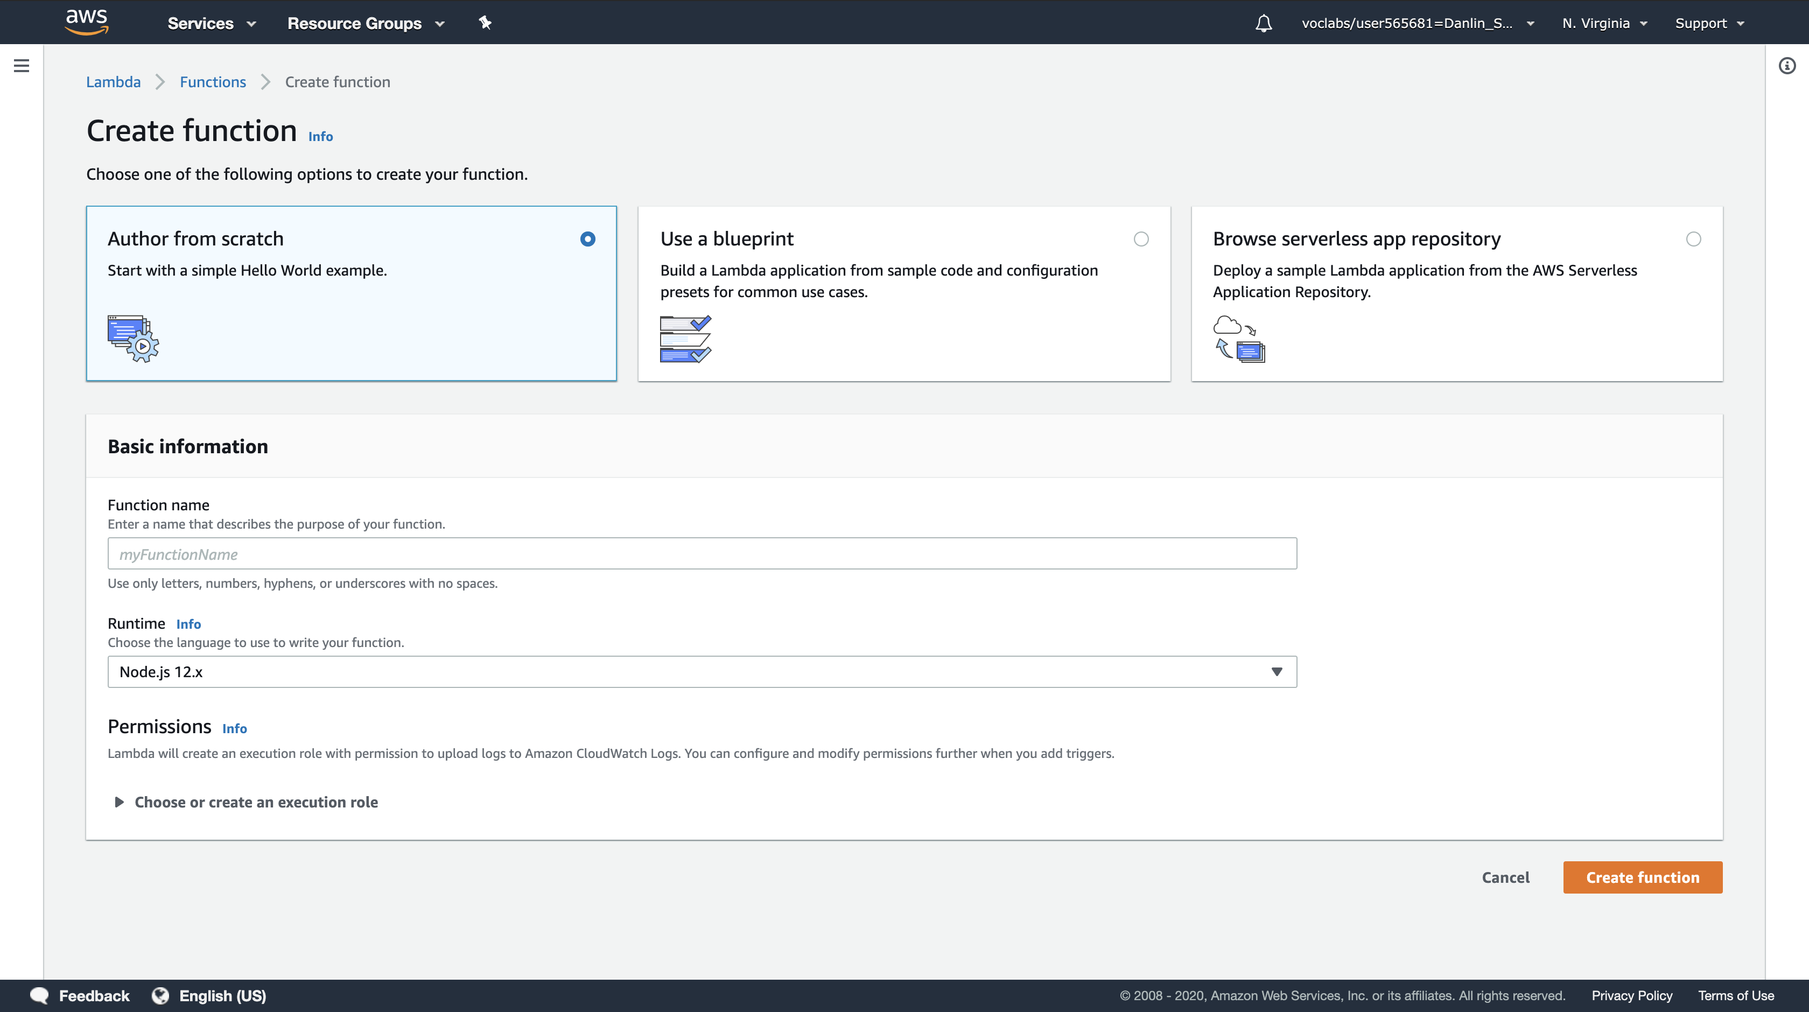Select the Author from scratch radio button
Screen dimensions: 1809x1012
click(588, 239)
